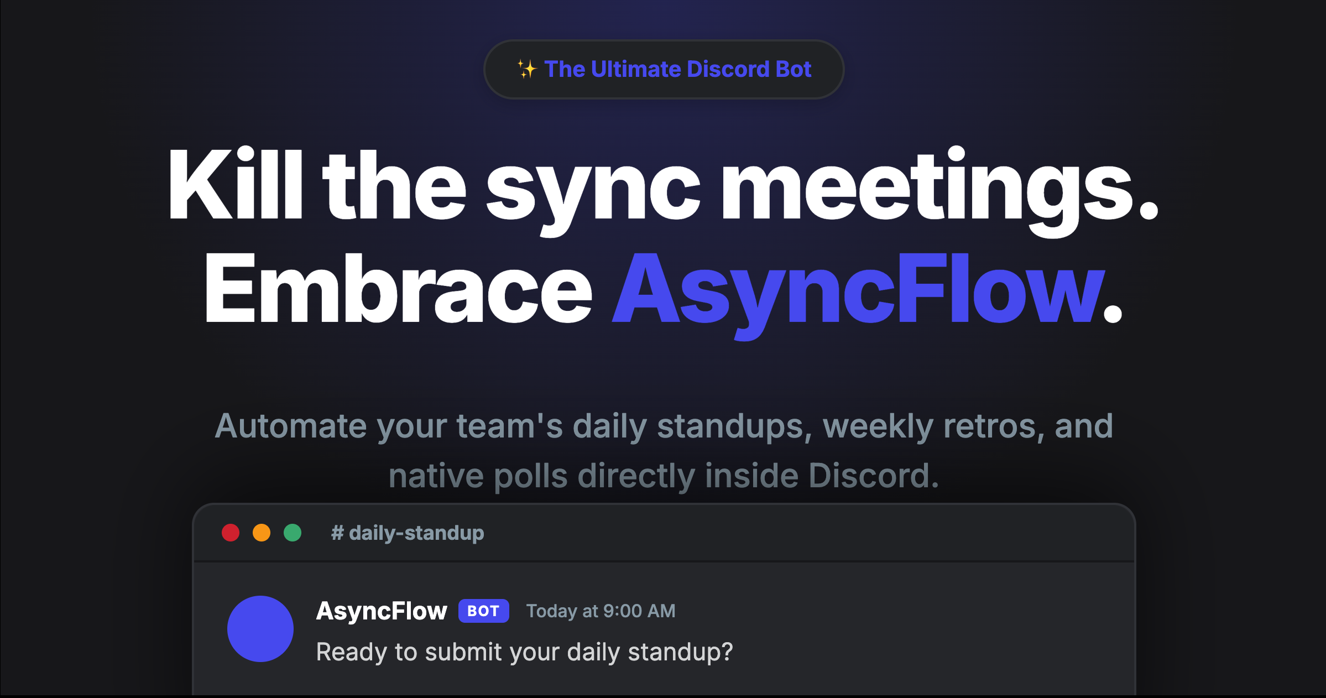The height and width of the screenshot is (698, 1326).
Task: Click the hash channel icon before daily-standup
Action: [x=337, y=533]
